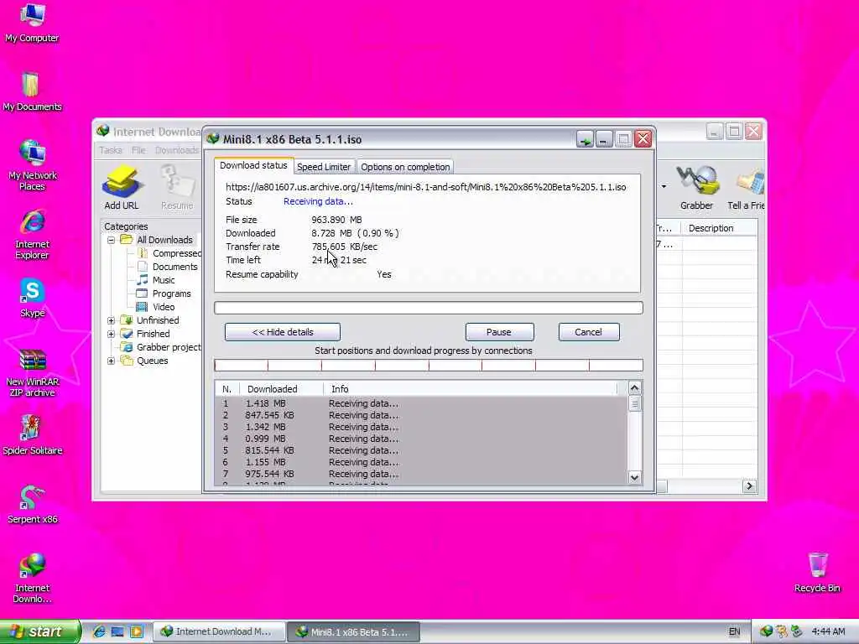Click the Info column header
Viewport: 859px width, 644px height.
pyautogui.click(x=470, y=389)
